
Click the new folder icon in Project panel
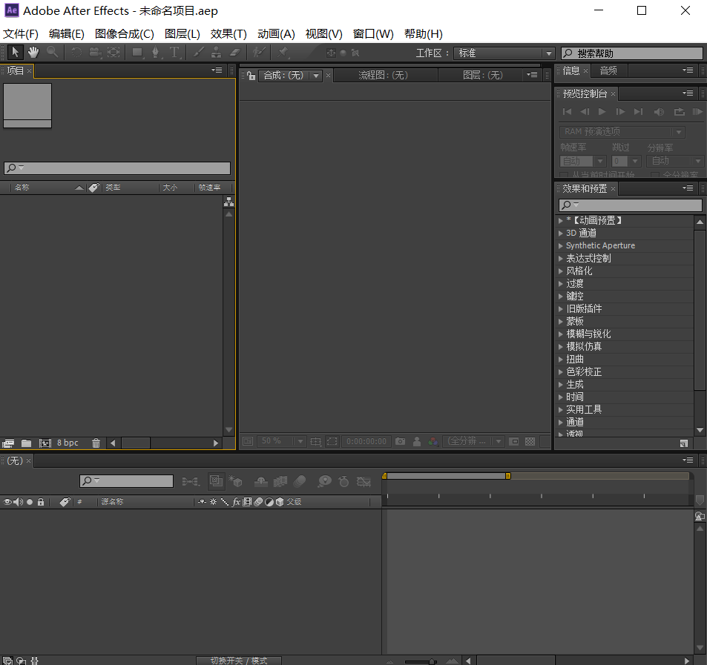pyautogui.click(x=26, y=443)
